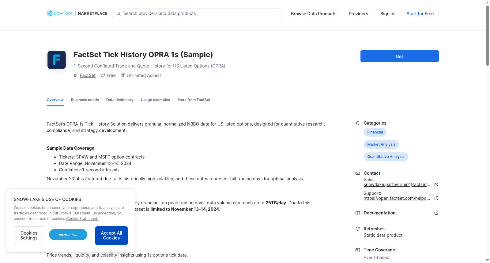
Task: Open external link beside sales email
Action: coord(436,184)
